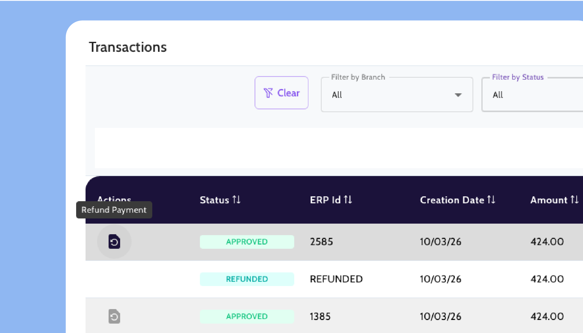Sort by Creation Date column arrows
583x333 pixels.
491,200
